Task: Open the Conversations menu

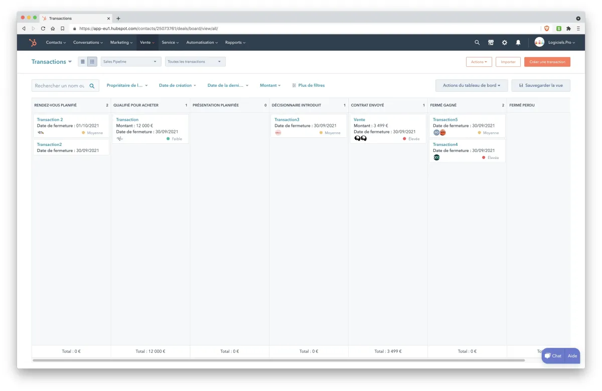Action: (88, 43)
